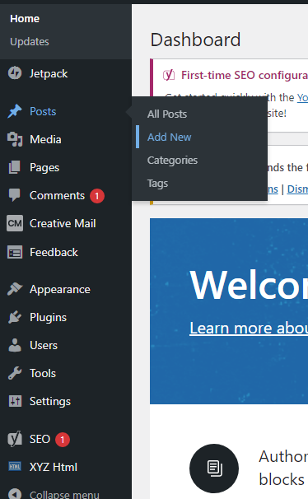Click the Collapse menu text
Image resolution: width=308 pixels, height=499 pixels.
pos(64,495)
